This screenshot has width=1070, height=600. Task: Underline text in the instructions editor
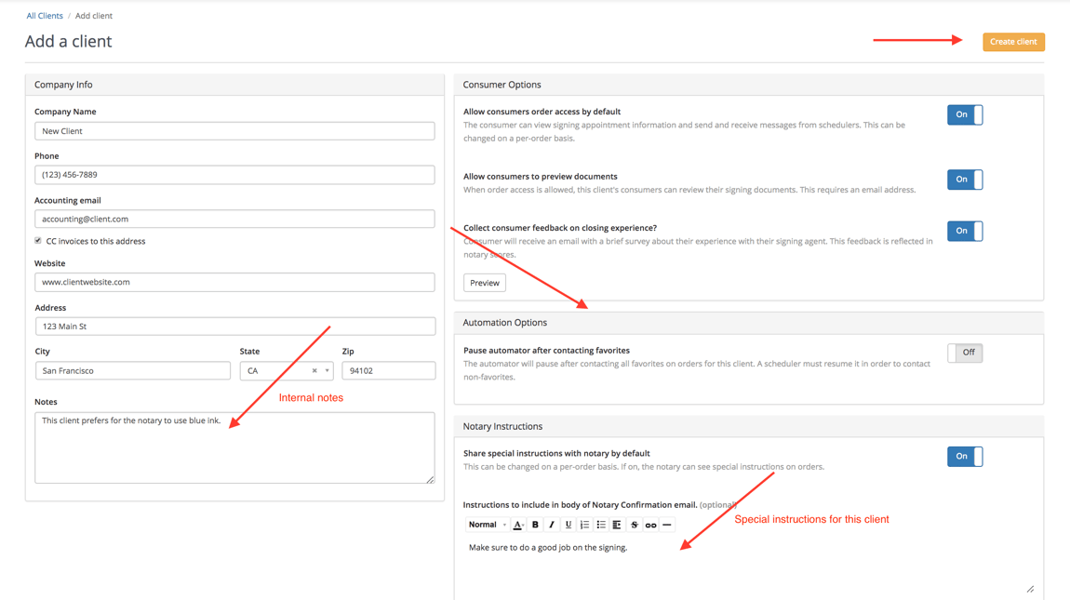(x=568, y=524)
